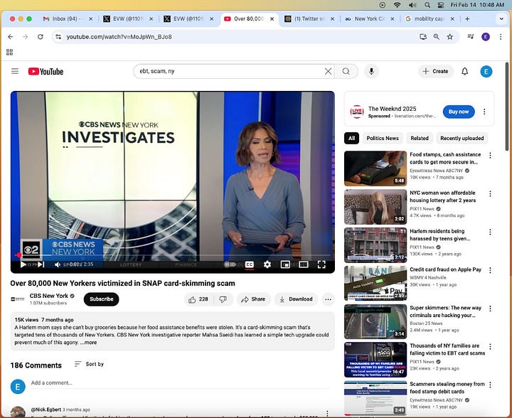512x418 pixels.
Task: Open menu for Harlem residents video
Action: point(490,232)
